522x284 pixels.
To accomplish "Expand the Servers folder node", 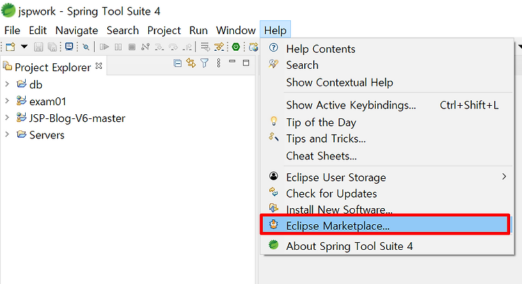I will coord(7,134).
